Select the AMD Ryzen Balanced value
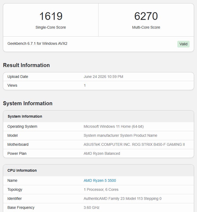 click(x=102, y=153)
